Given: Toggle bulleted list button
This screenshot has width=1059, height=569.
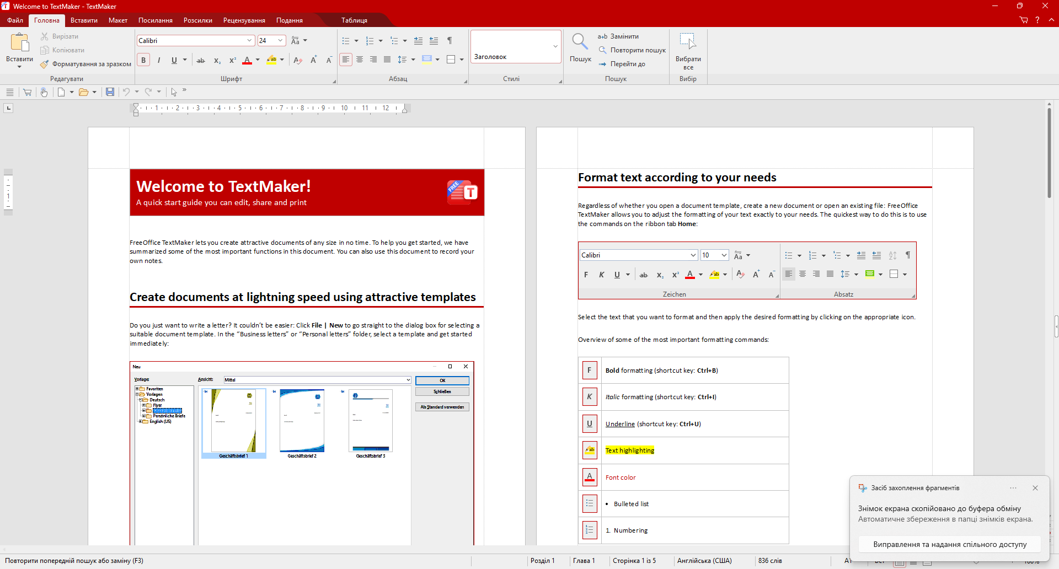Looking at the screenshot, I should (x=346, y=41).
